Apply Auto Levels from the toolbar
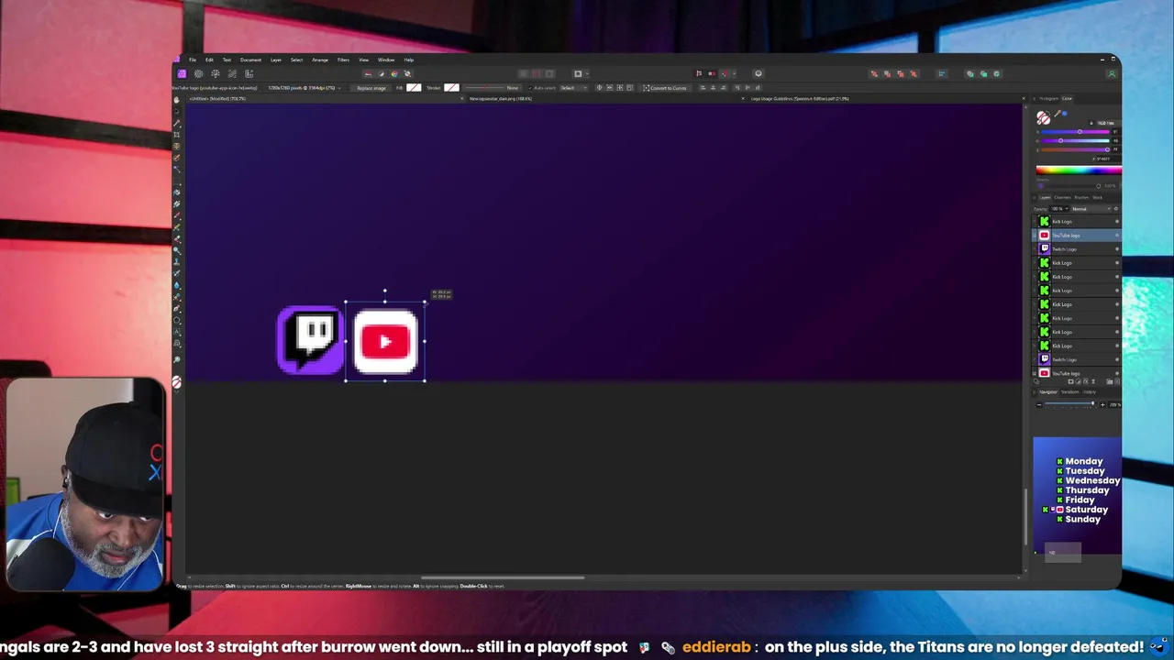1174x660 pixels. [368, 73]
